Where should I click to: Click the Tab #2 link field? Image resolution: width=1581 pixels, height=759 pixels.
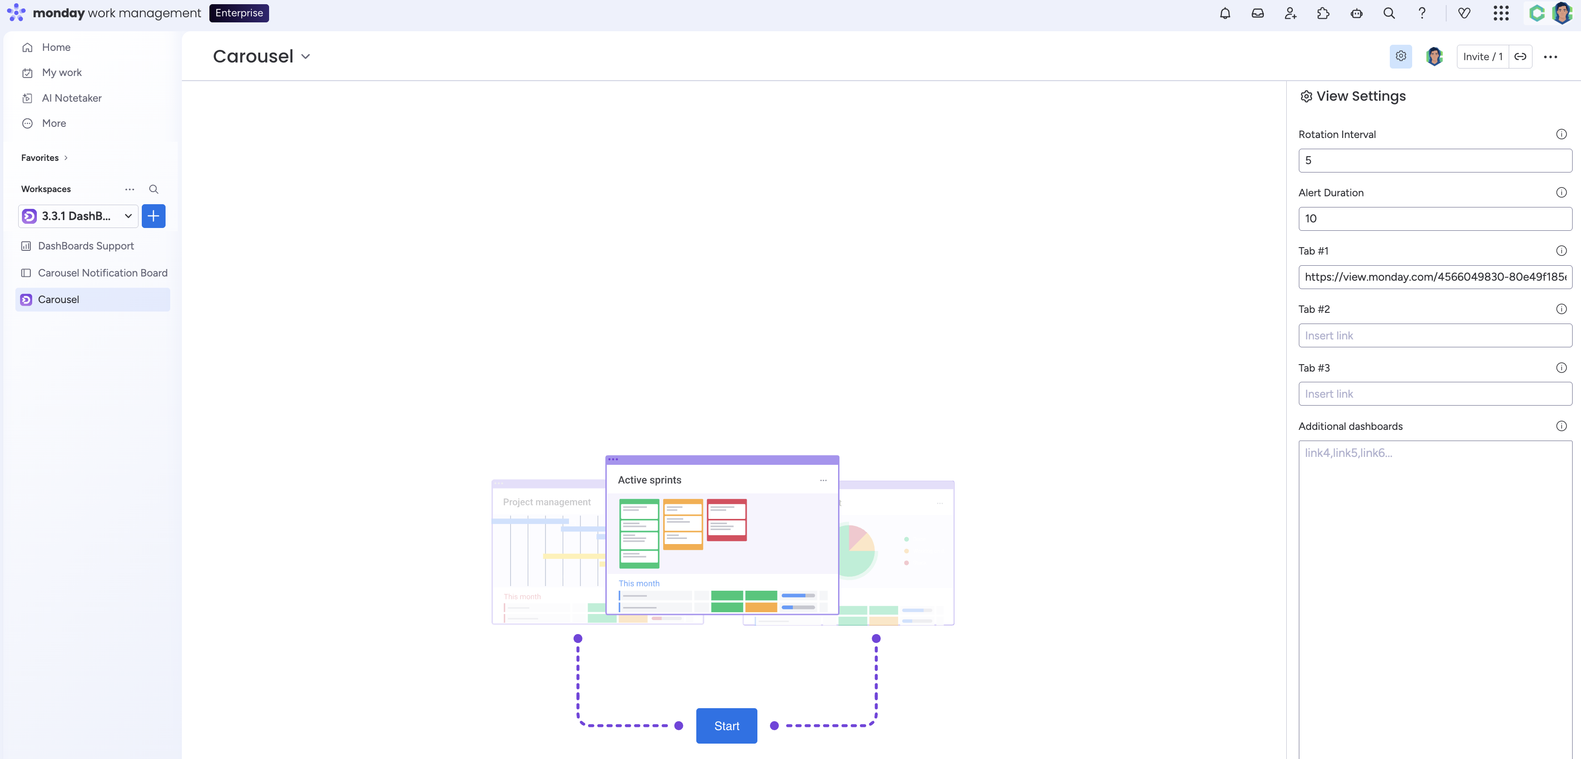(x=1434, y=336)
